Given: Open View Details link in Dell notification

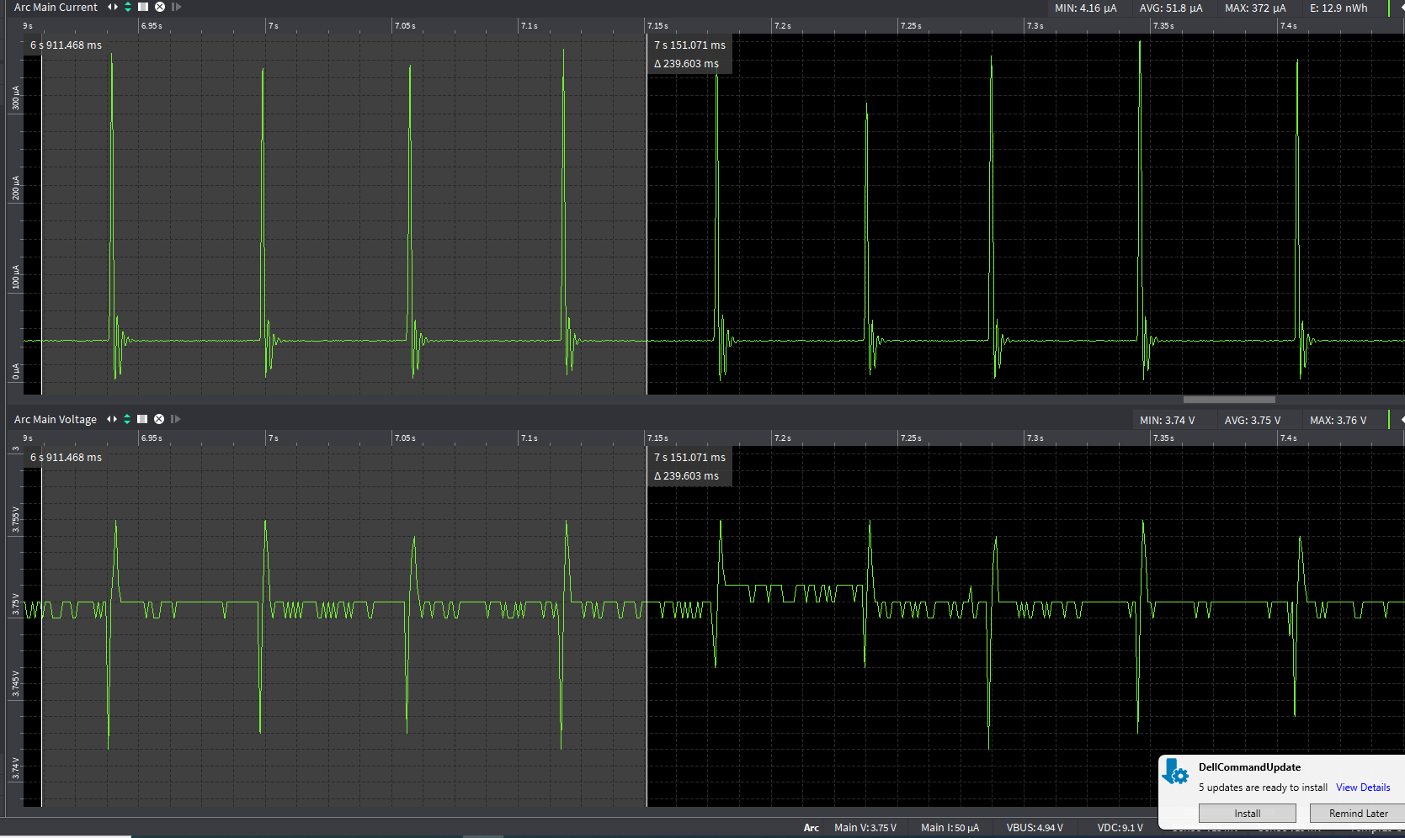Looking at the screenshot, I should click(1363, 788).
